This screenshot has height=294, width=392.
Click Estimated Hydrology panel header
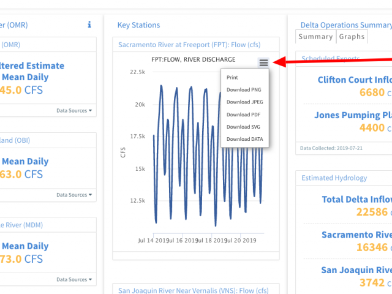tap(334, 178)
